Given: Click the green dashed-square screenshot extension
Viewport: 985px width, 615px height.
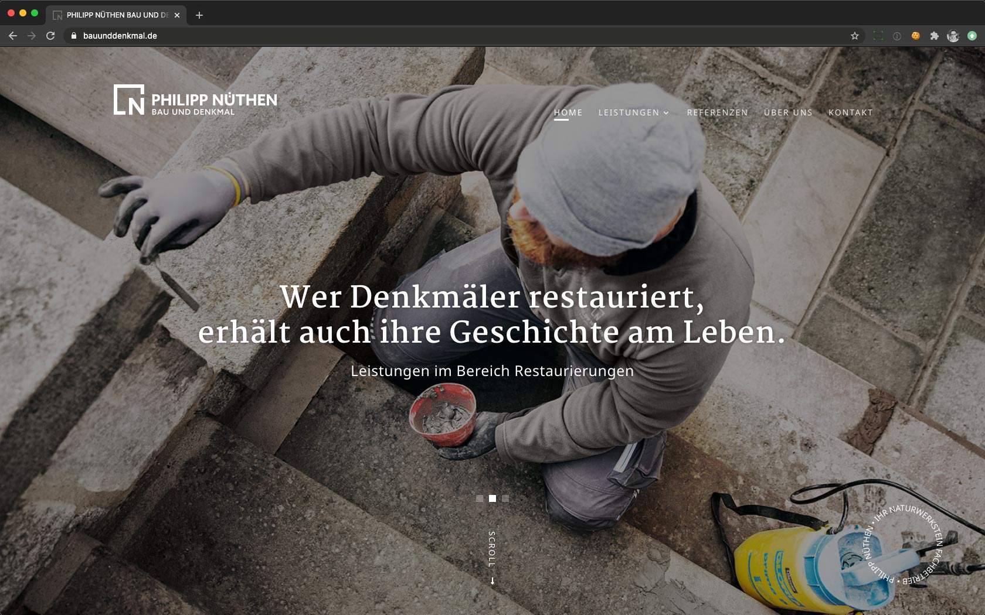Looking at the screenshot, I should click(x=878, y=36).
